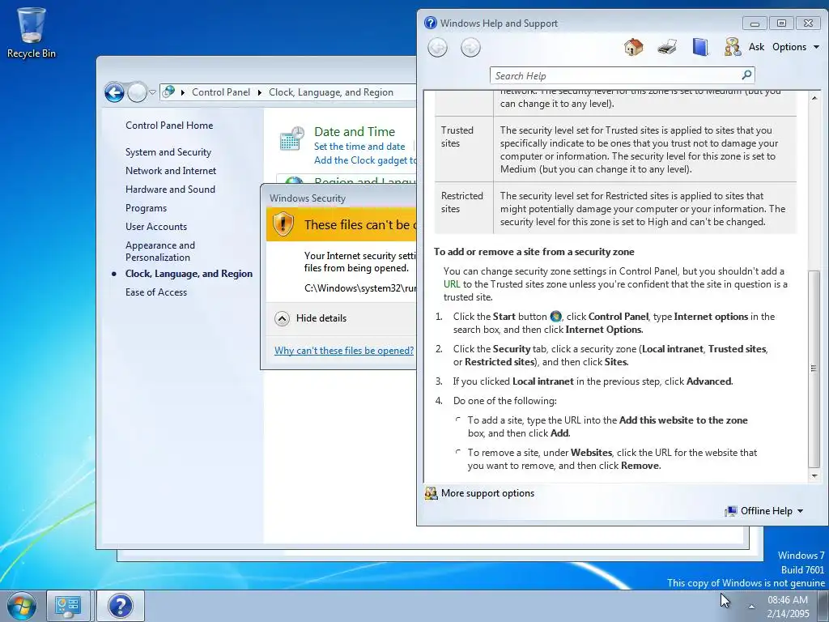Click heading To add or remove a site
This screenshot has width=829, height=622.
click(534, 253)
